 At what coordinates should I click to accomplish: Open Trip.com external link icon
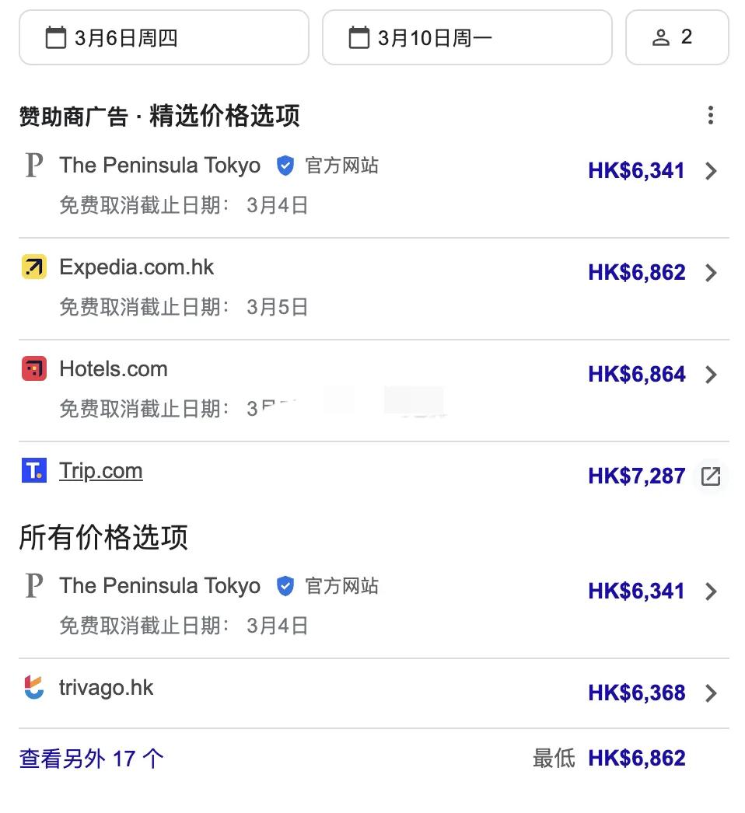tap(710, 476)
